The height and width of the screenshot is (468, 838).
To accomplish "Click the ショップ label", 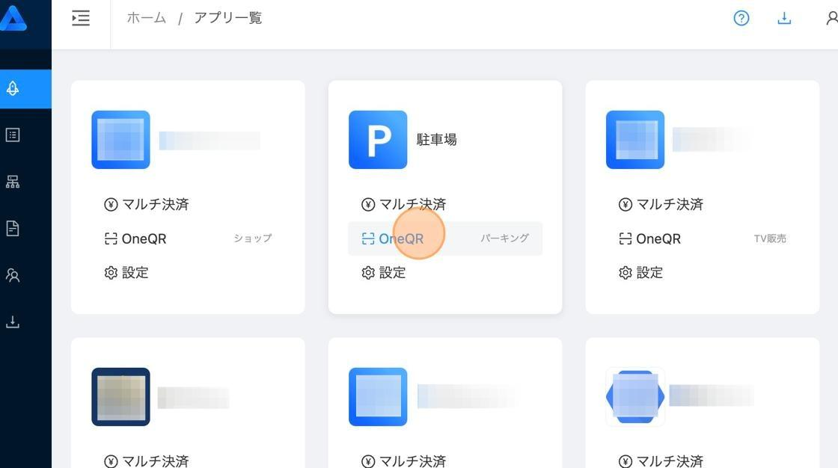I will tap(253, 238).
